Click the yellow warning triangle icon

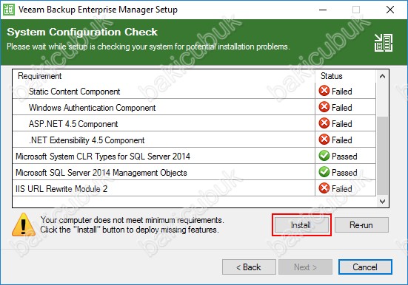tap(24, 224)
